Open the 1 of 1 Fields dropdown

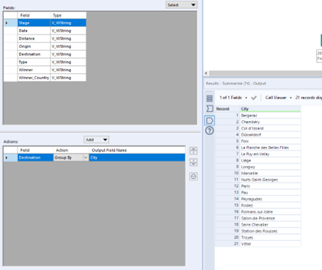(233, 98)
